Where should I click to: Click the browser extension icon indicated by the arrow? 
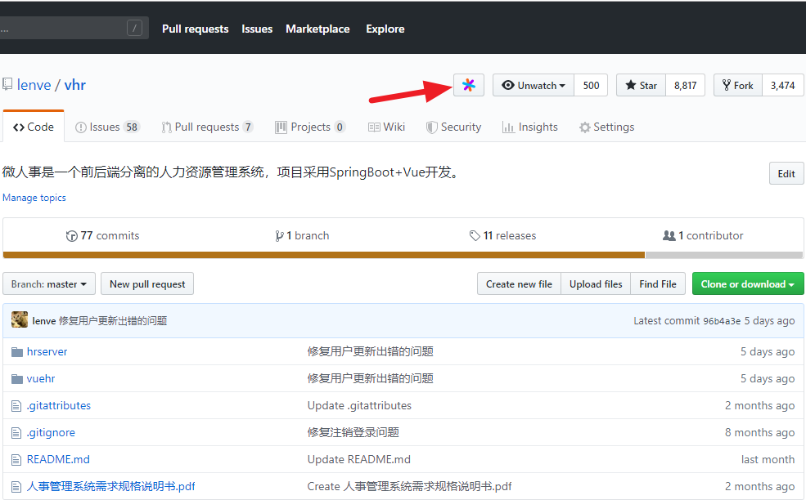468,85
